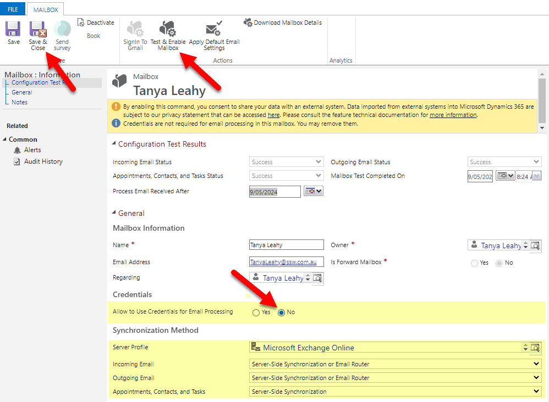
Task: Click Download Mailbox Details icon
Action: (x=248, y=23)
